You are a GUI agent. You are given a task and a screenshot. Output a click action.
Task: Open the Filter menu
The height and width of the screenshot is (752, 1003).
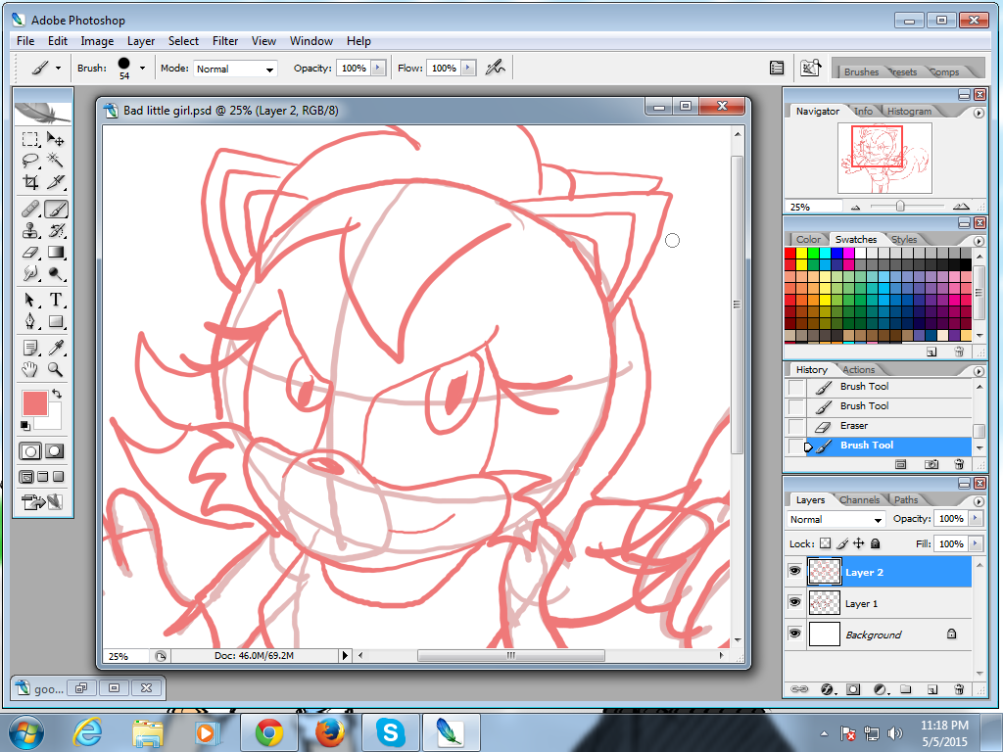(x=225, y=41)
